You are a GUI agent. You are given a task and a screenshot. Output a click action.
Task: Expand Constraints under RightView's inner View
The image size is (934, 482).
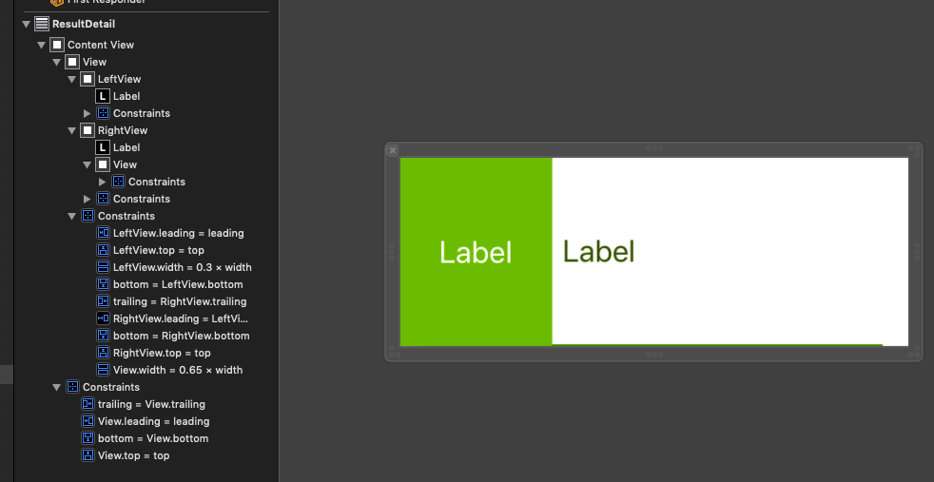[x=102, y=182]
